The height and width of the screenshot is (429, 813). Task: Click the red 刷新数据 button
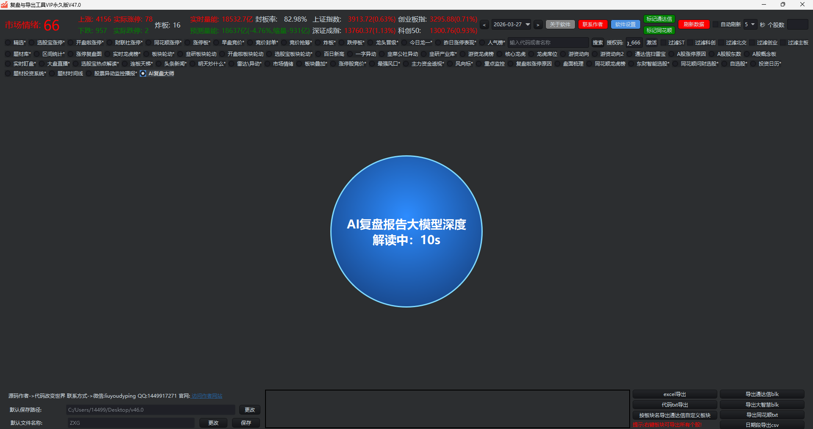click(x=694, y=25)
